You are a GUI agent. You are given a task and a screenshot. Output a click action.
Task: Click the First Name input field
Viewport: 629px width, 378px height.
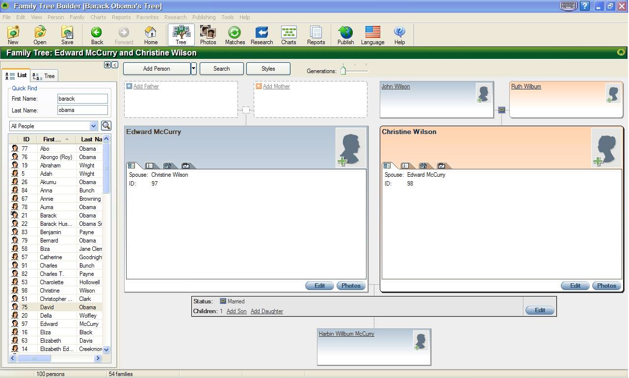(x=82, y=99)
